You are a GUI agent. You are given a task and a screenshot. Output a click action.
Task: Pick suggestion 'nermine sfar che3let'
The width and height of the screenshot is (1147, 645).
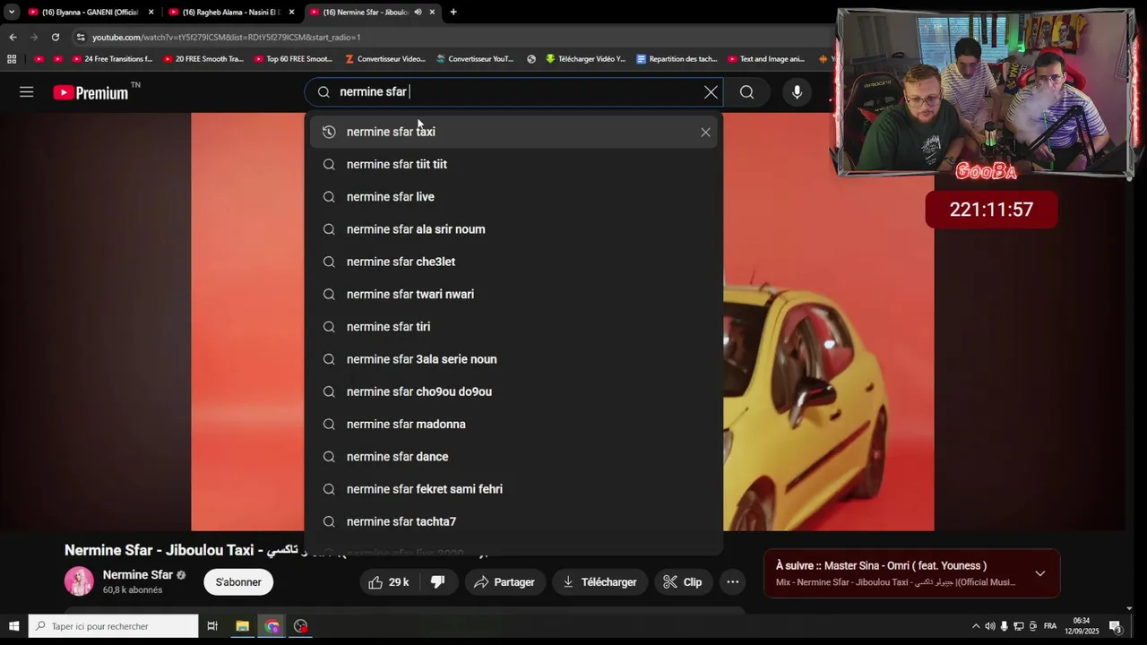(x=513, y=262)
